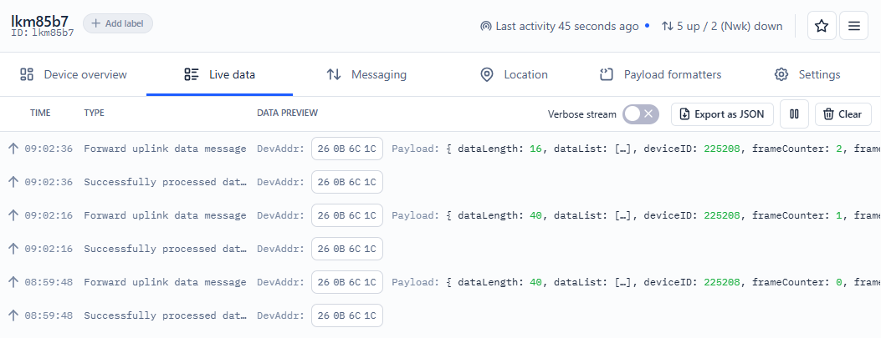Click the star bookmark icon button
Screen dimensions: 881x338
point(822,26)
